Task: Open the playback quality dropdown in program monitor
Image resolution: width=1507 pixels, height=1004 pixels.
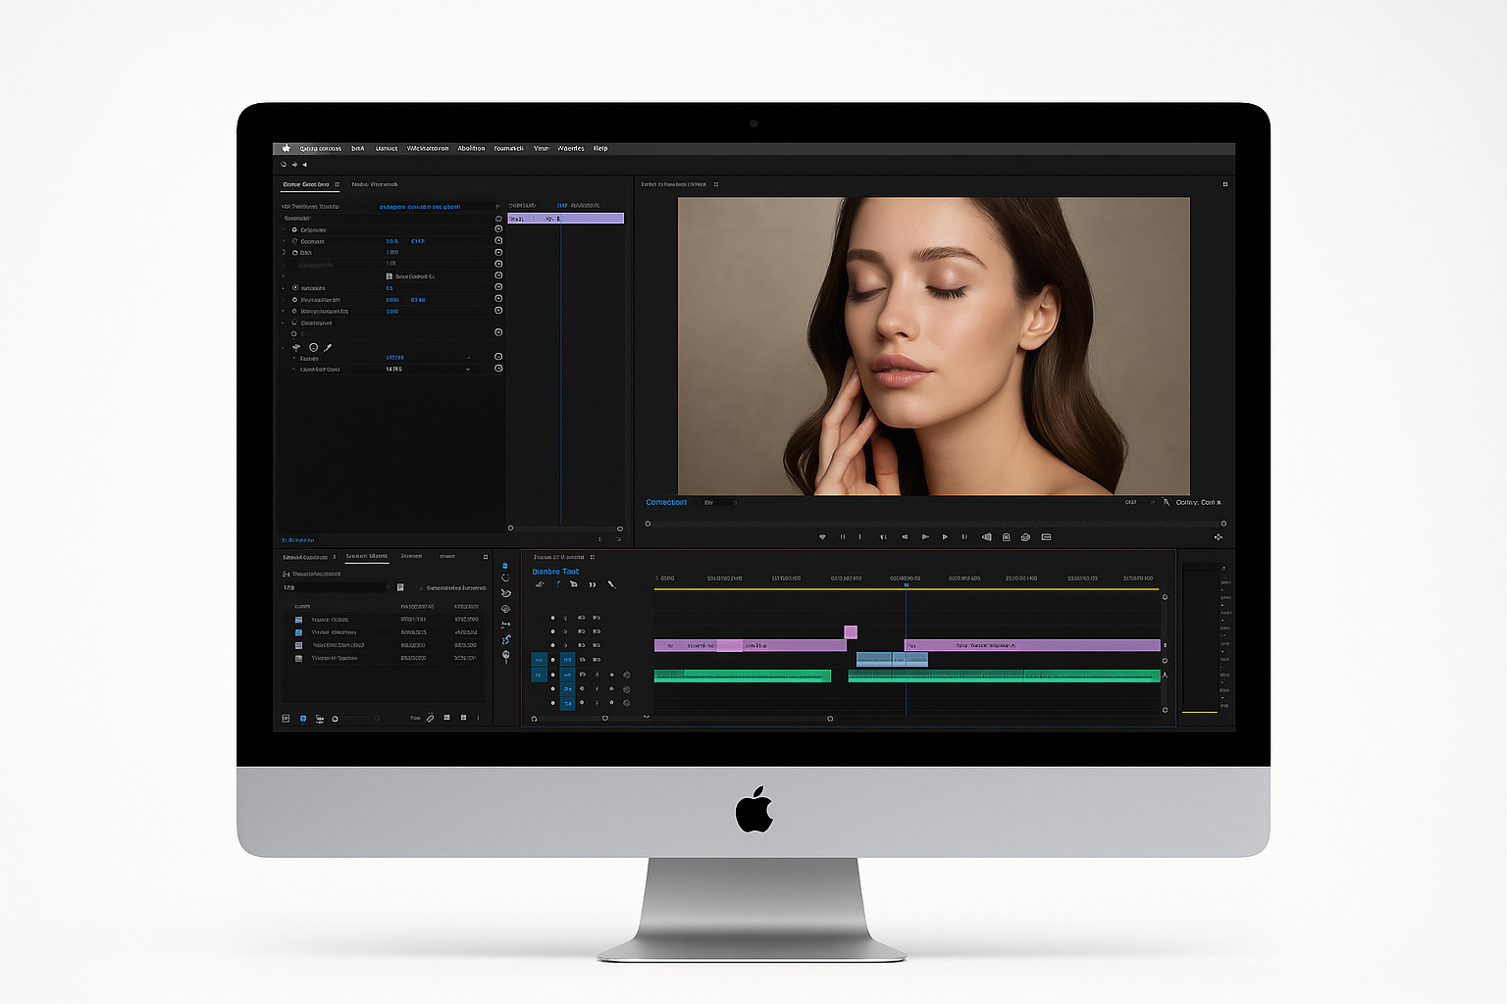Action: 1198,503
